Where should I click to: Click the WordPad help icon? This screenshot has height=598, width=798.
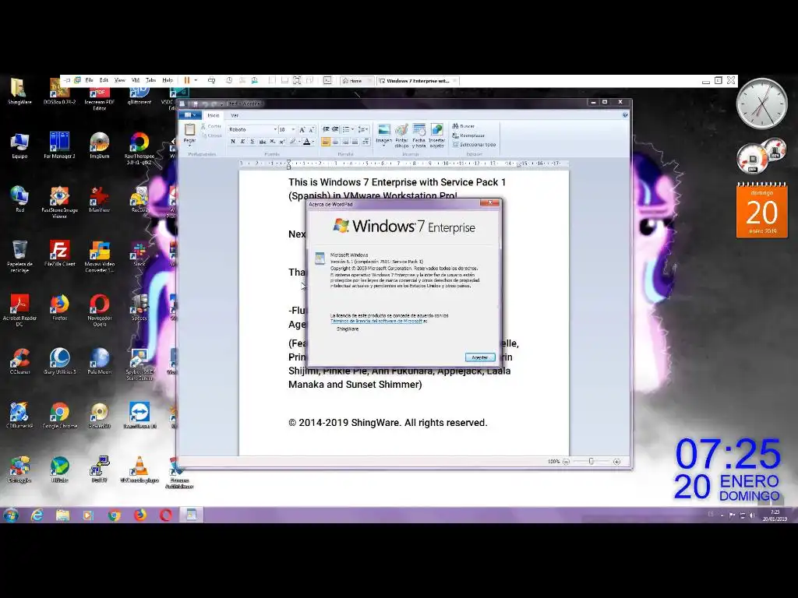coord(625,115)
